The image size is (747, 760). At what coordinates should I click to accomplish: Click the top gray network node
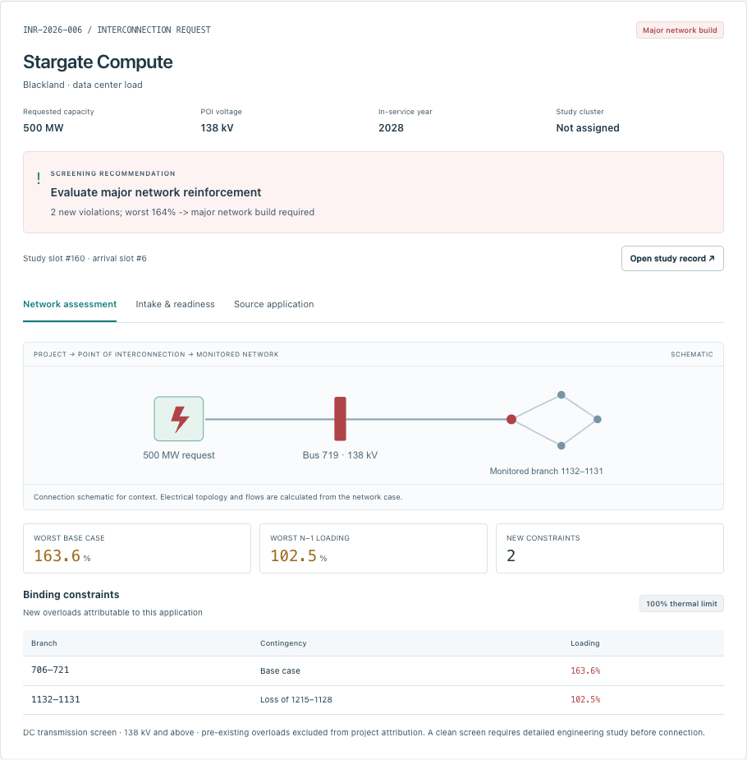tap(561, 395)
